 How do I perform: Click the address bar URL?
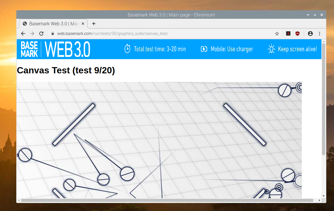[x=113, y=34]
